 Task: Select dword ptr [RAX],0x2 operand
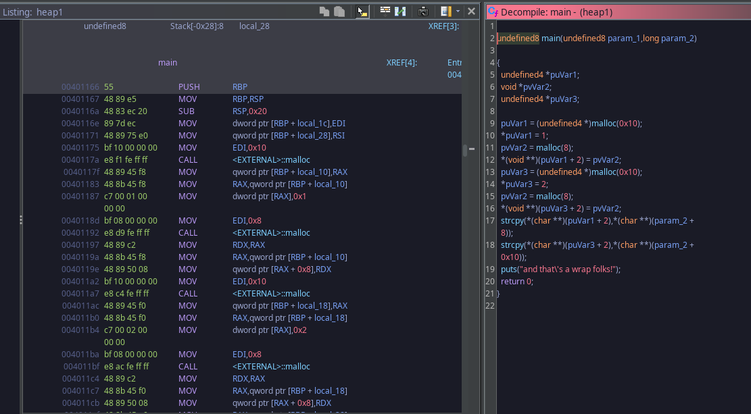click(269, 330)
